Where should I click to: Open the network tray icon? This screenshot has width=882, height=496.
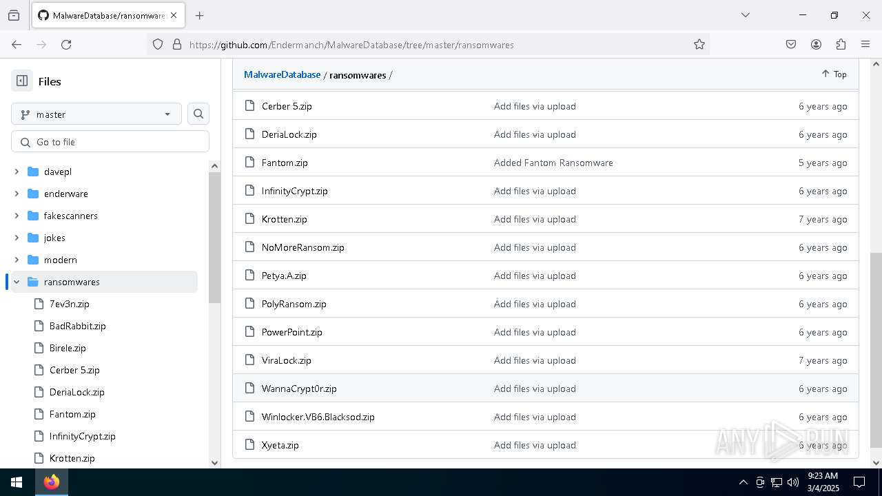[777, 482]
